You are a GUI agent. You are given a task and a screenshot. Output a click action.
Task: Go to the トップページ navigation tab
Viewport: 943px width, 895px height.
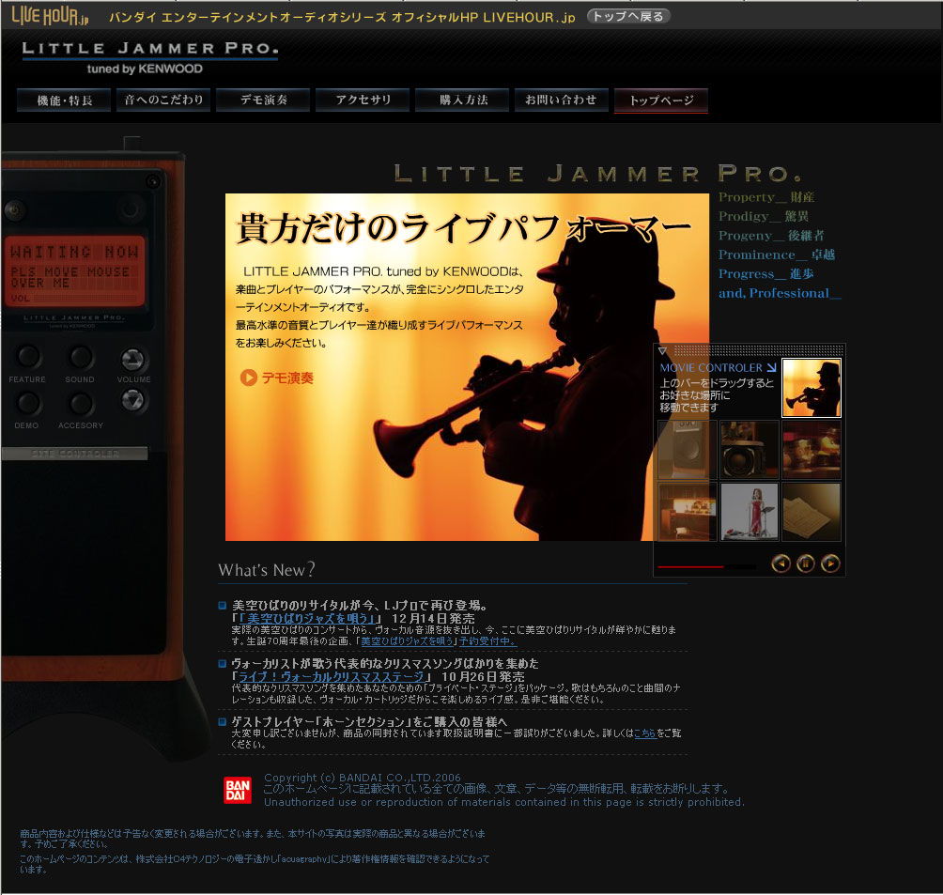coord(661,100)
